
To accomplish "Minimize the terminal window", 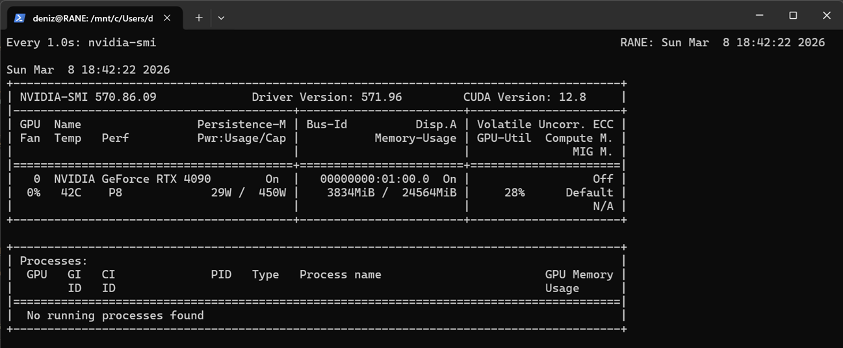I will (x=759, y=15).
